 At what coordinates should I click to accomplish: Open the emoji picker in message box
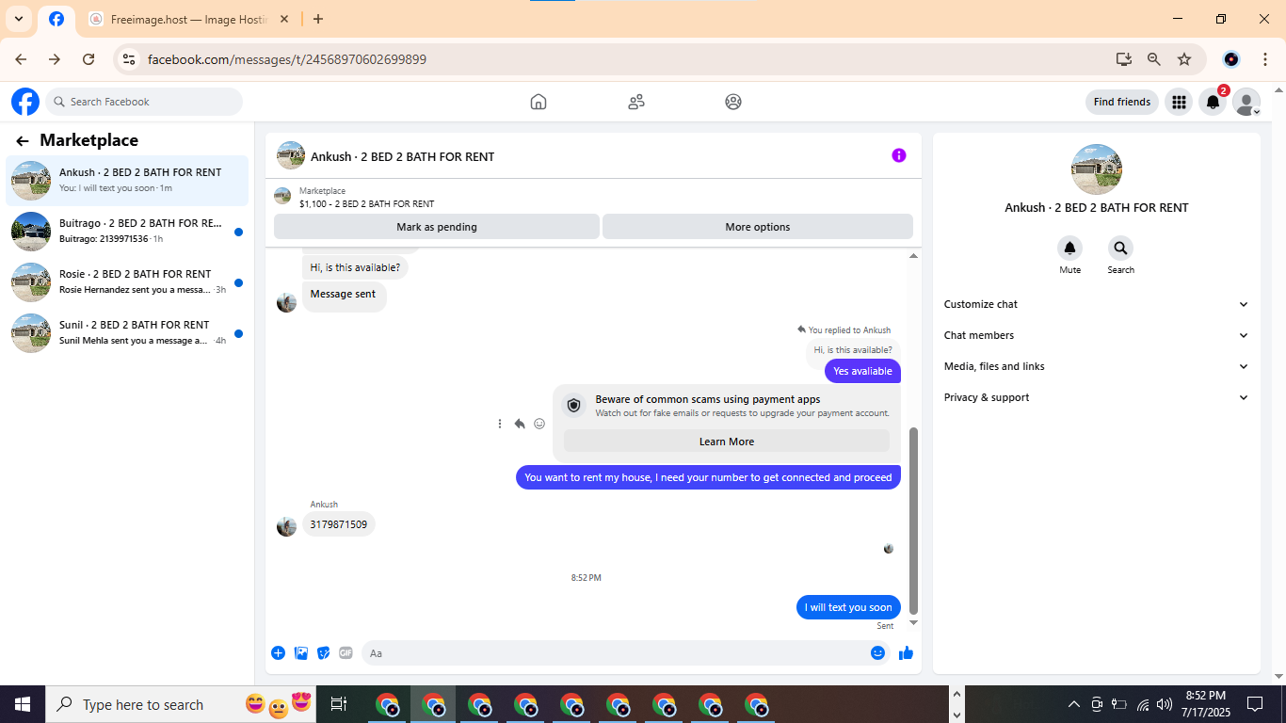coord(877,652)
